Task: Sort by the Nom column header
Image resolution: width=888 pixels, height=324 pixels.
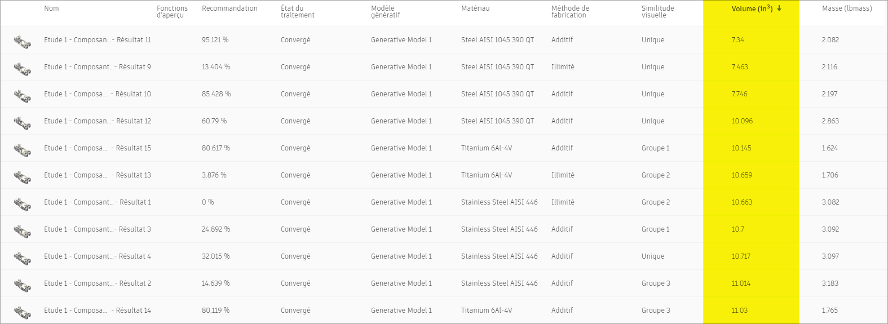Action: pyautogui.click(x=51, y=8)
